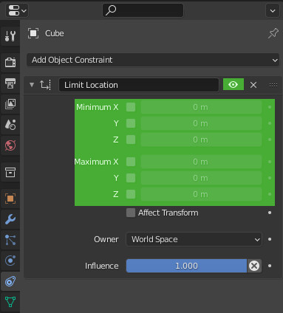The image size is (283, 313).
Task: Click the properties search field
Action: 143,10
